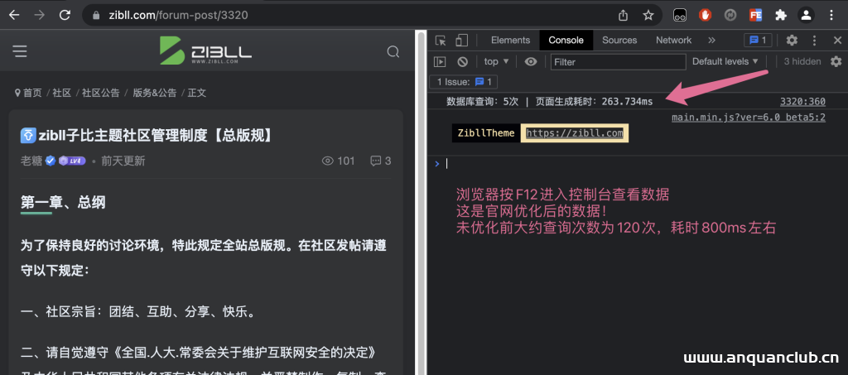Screen dimensions: 848x375
Task: Open the glasses extension icon
Action: (680, 15)
